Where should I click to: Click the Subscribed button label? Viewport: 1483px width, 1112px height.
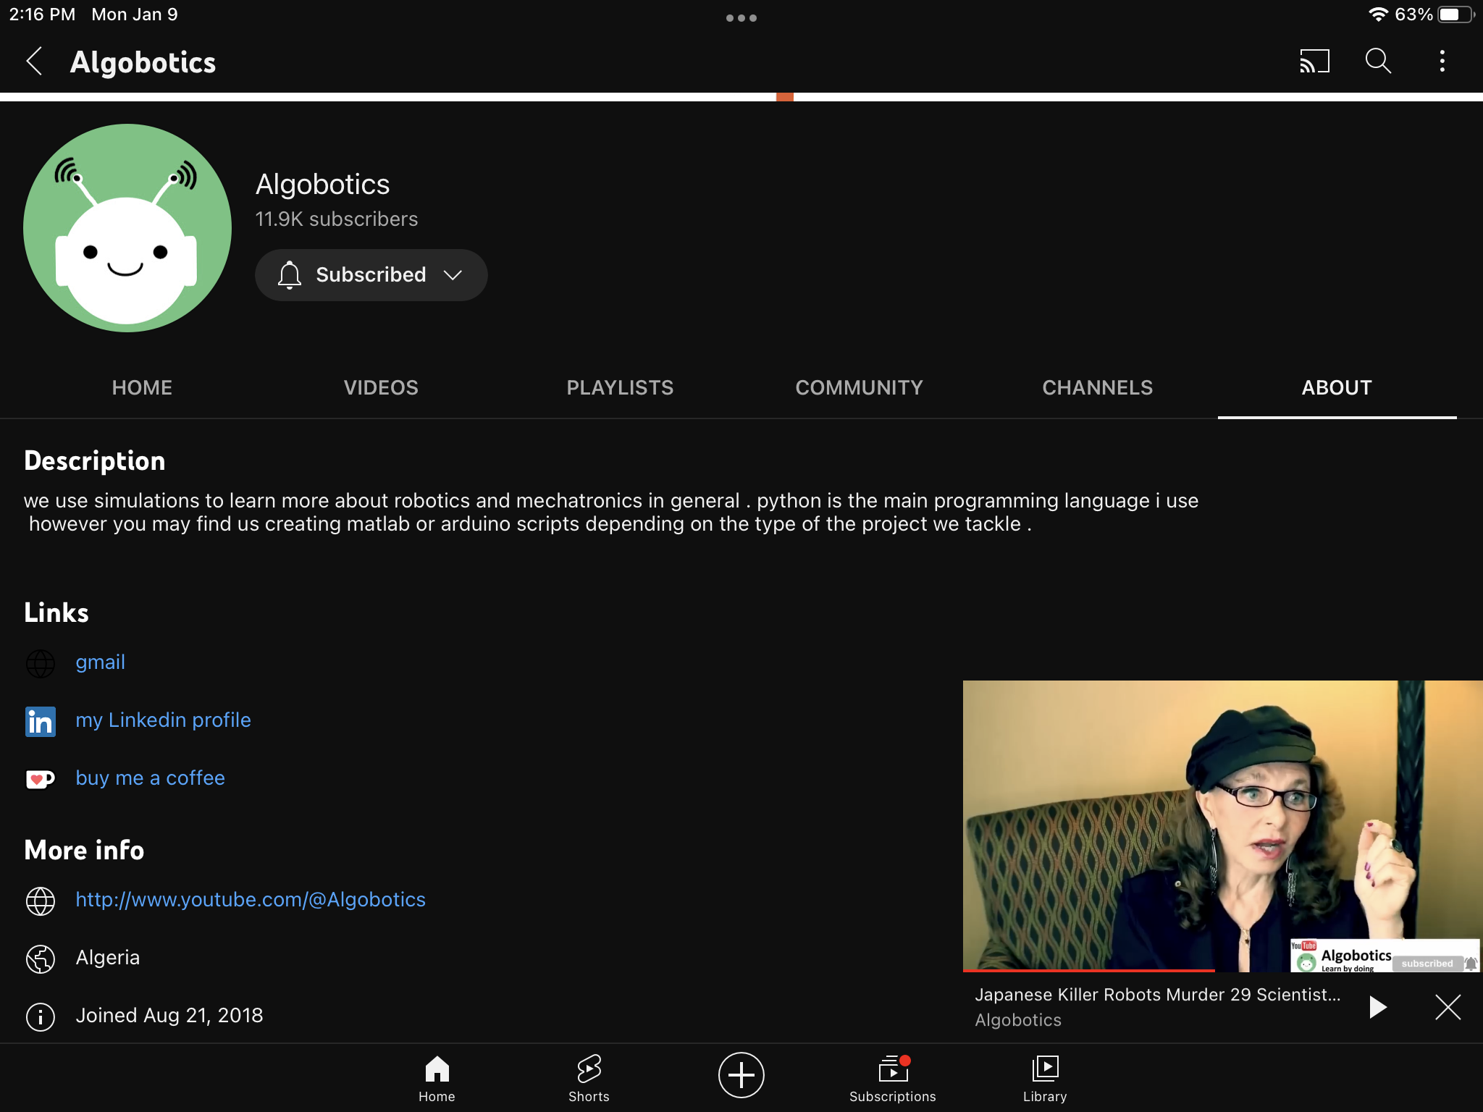[371, 275]
